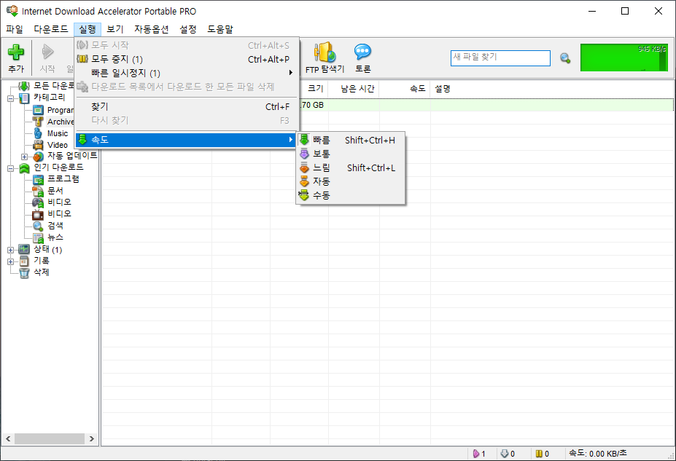Click the green speed graph indicator

(623, 58)
